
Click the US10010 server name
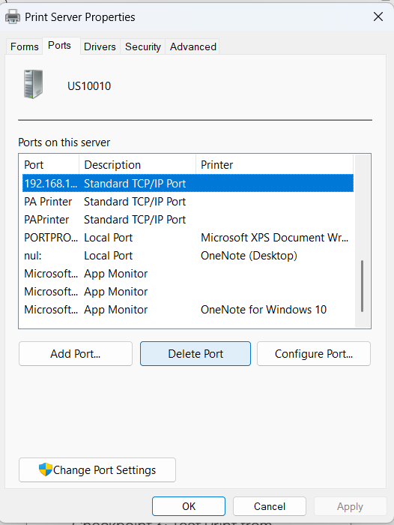click(89, 86)
